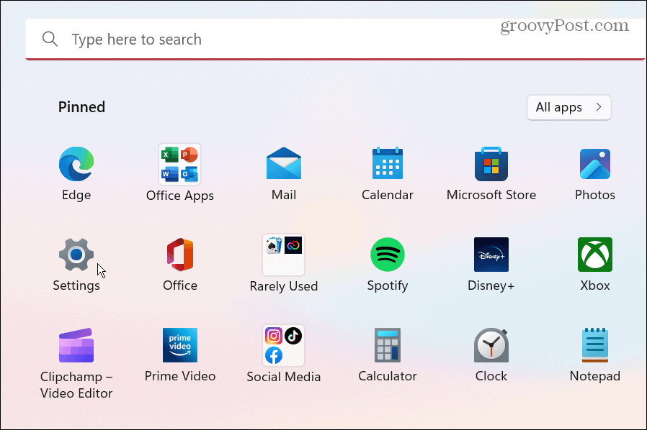647x430 pixels.
Task: Open the Office Apps folder
Action: pyautogui.click(x=179, y=165)
